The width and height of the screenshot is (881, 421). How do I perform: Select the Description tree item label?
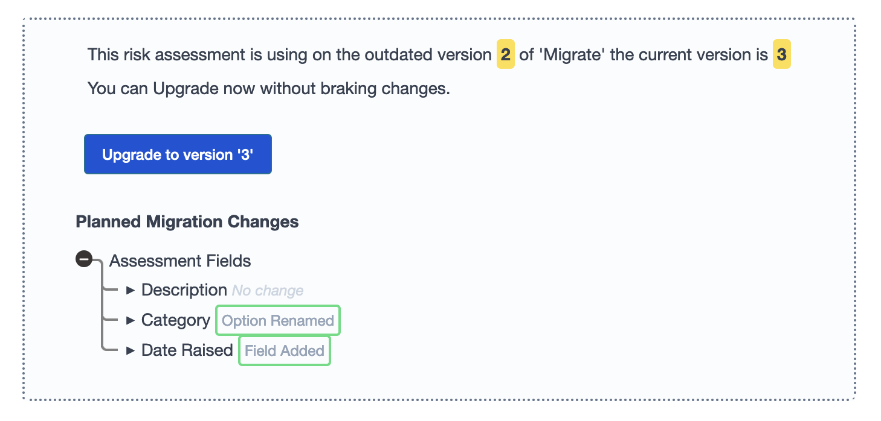184,290
